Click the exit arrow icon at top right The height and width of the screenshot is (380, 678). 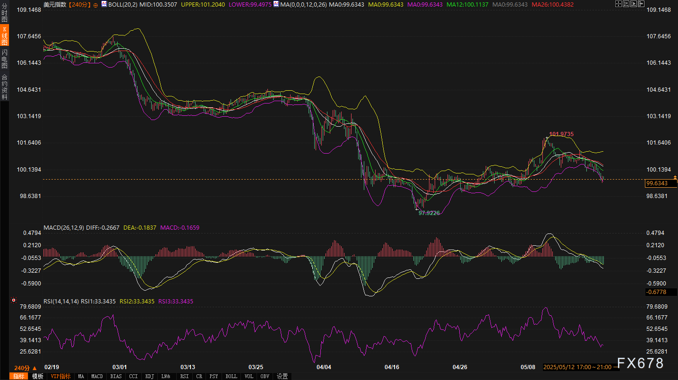tap(642, 4)
